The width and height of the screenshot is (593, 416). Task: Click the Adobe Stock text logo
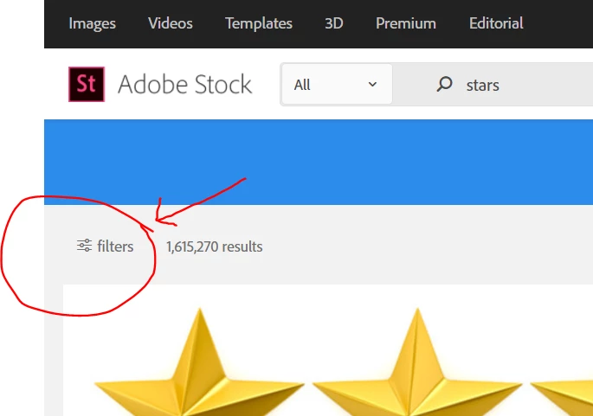click(184, 84)
